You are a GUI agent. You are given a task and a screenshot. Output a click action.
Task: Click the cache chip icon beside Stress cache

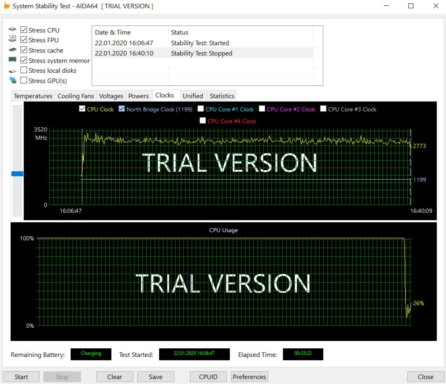click(13, 50)
